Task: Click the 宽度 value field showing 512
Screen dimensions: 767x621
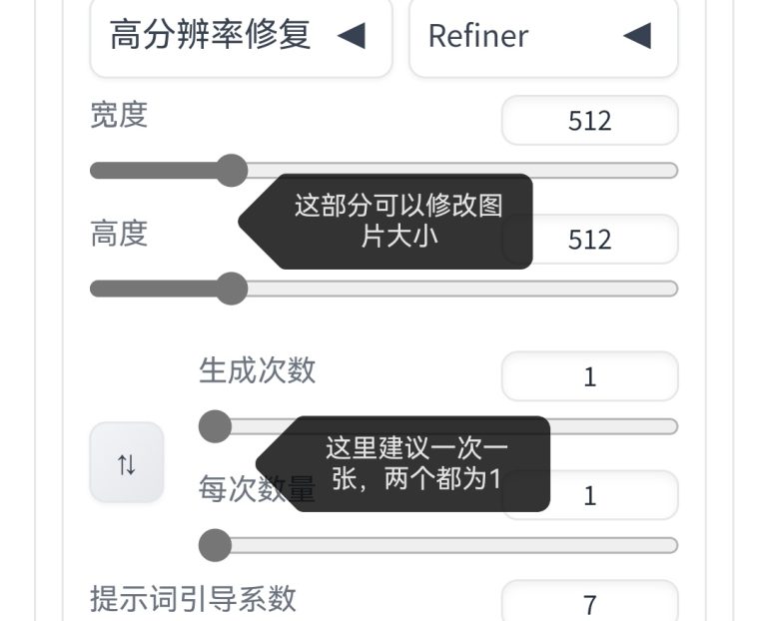Action: click(590, 120)
